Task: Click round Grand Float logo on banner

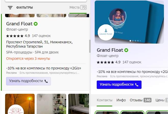Action: point(106,33)
